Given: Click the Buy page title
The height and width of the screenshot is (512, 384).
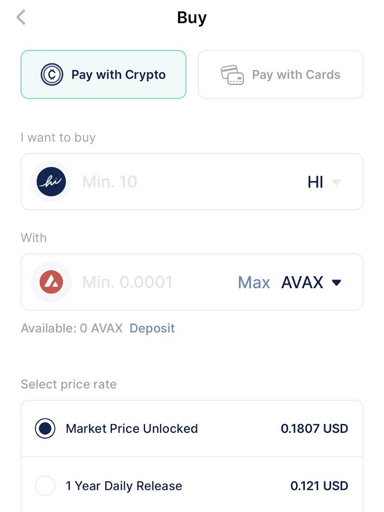Looking at the screenshot, I should point(192,18).
